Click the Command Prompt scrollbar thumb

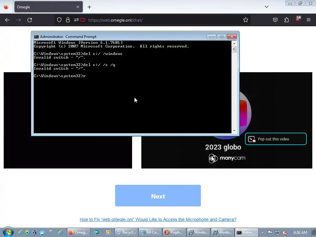(x=234, y=49)
